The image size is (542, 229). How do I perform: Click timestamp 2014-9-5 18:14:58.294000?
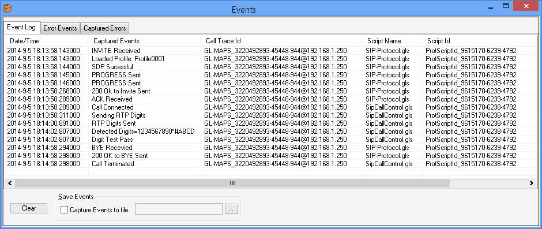click(x=43, y=148)
